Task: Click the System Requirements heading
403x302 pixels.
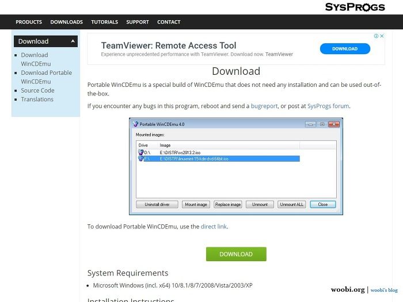Action: 128,273
